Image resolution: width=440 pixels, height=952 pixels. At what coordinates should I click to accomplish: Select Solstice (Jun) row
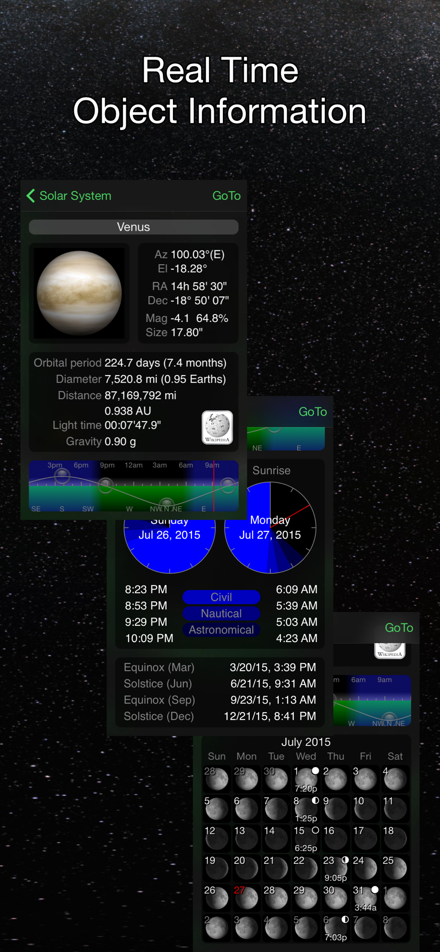(x=220, y=684)
